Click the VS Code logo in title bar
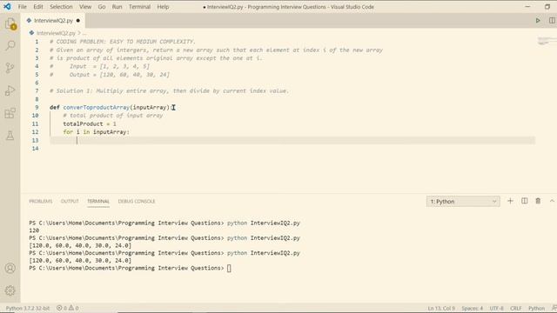The height and width of the screenshot is (313, 557). pos(7,7)
